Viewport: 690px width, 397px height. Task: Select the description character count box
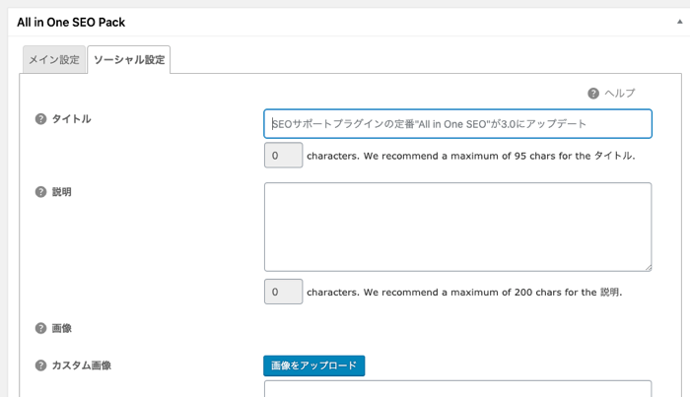[284, 292]
